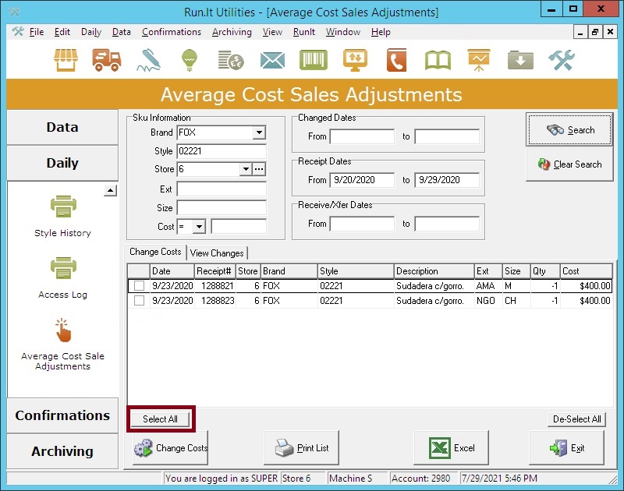Open the Window menu
Image resolution: width=624 pixels, height=491 pixels.
343,32
